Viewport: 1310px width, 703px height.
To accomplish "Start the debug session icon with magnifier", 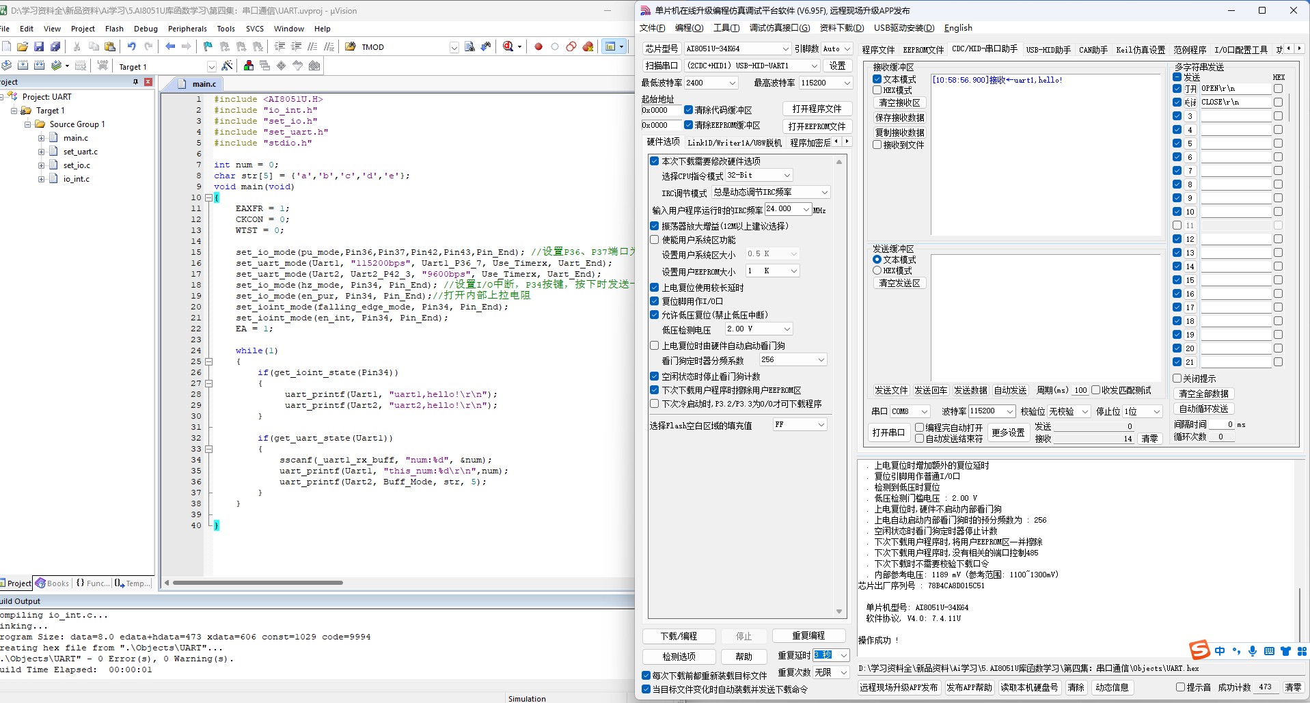I will 508,46.
